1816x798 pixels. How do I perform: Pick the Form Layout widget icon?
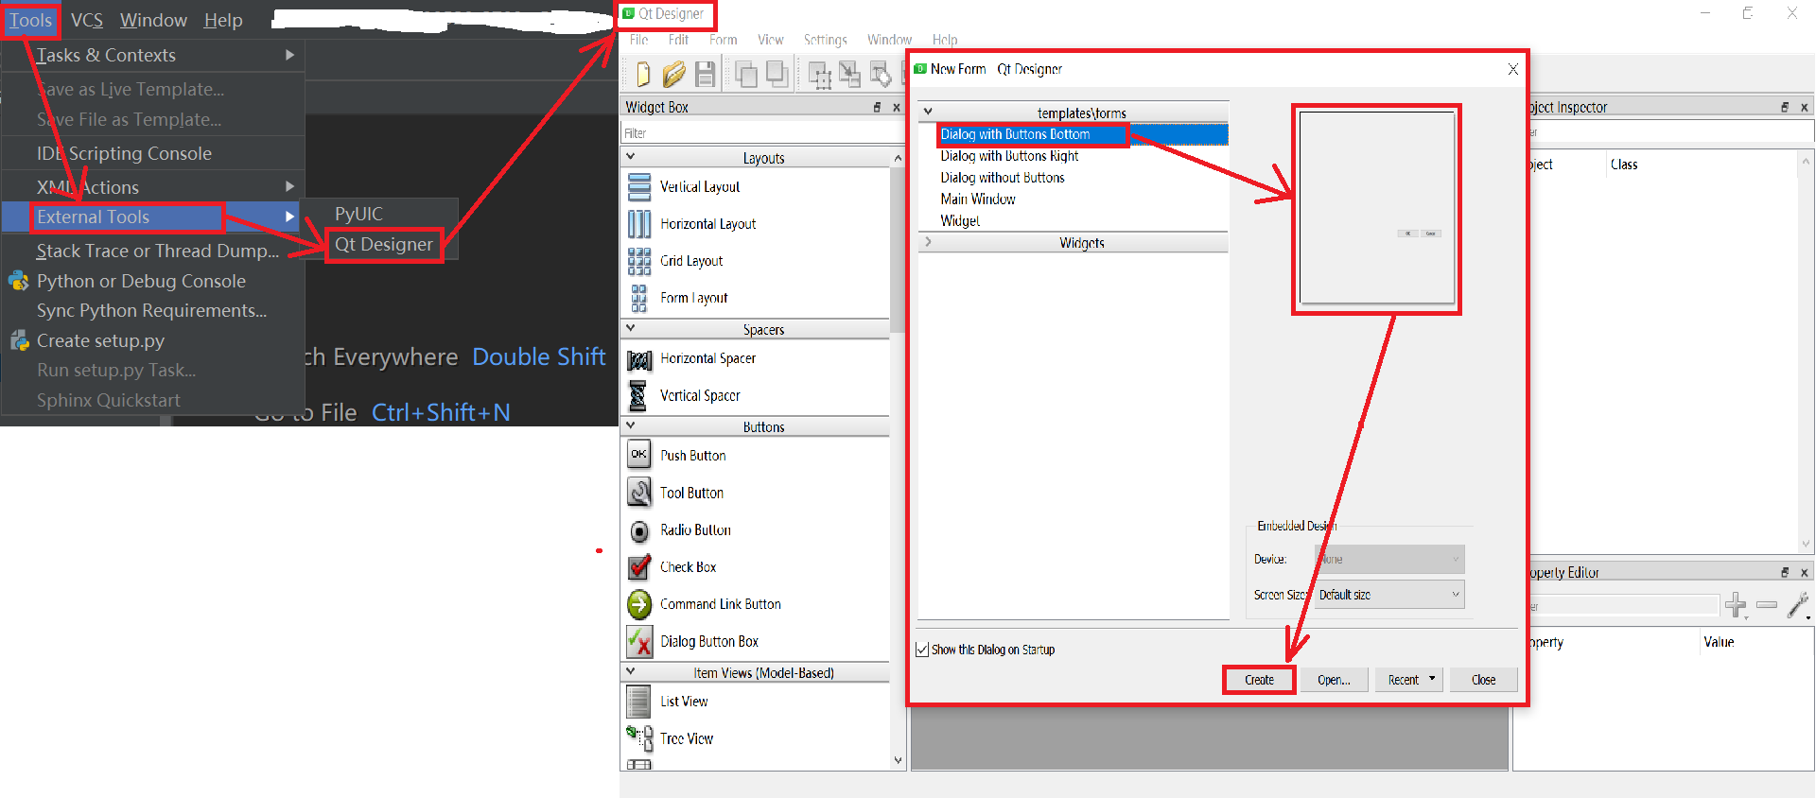(x=639, y=298)
